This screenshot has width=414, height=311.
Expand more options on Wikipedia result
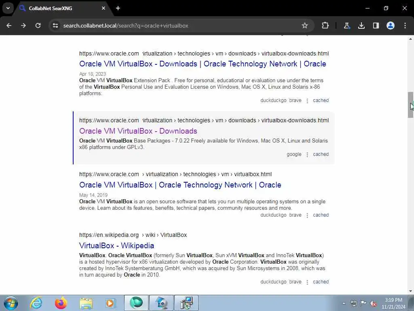pos(307,282)
